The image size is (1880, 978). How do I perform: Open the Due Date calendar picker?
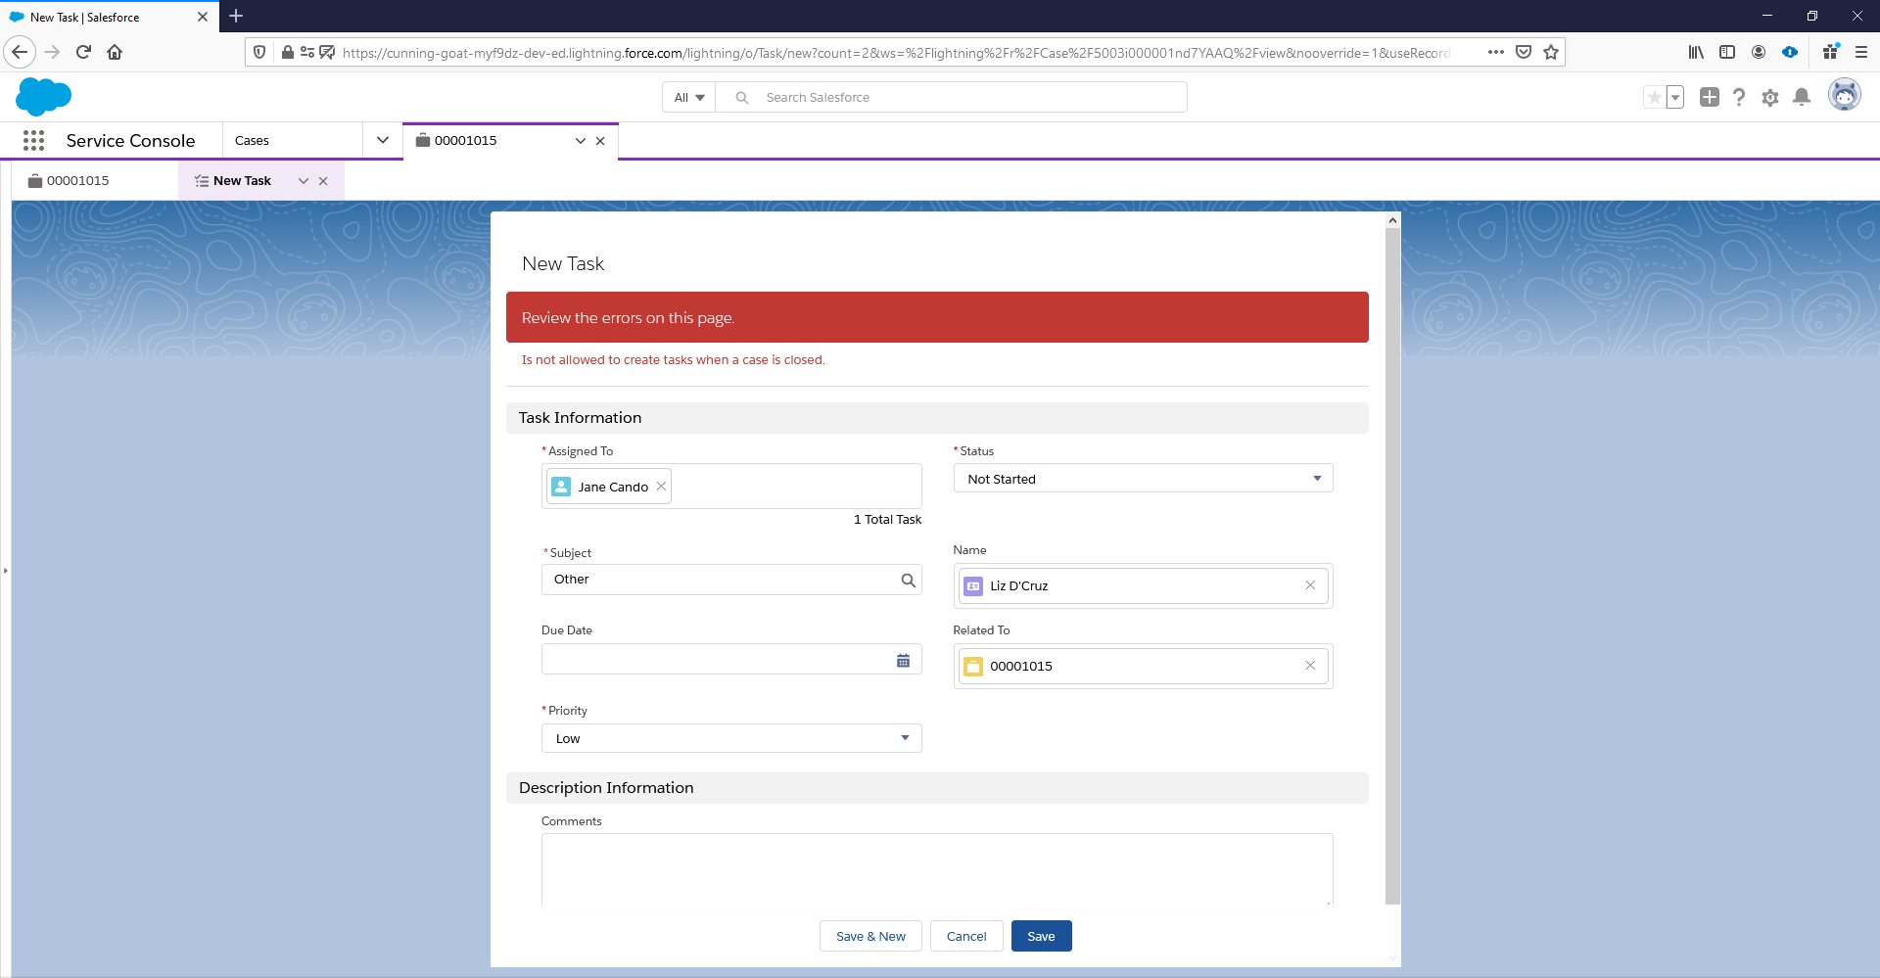point(903,661)
